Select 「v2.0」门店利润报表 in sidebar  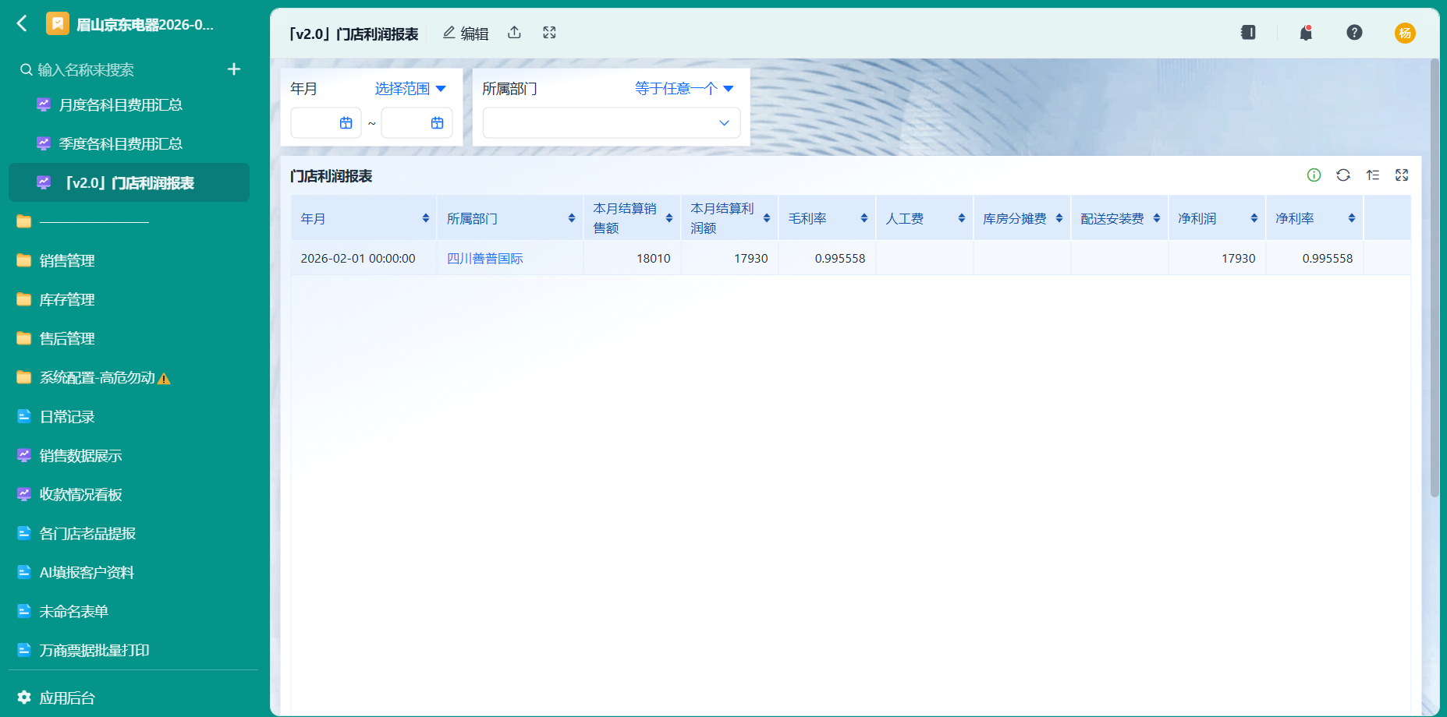click(129, 182)
